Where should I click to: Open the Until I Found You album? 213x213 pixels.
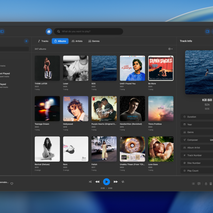pos(132,68)
